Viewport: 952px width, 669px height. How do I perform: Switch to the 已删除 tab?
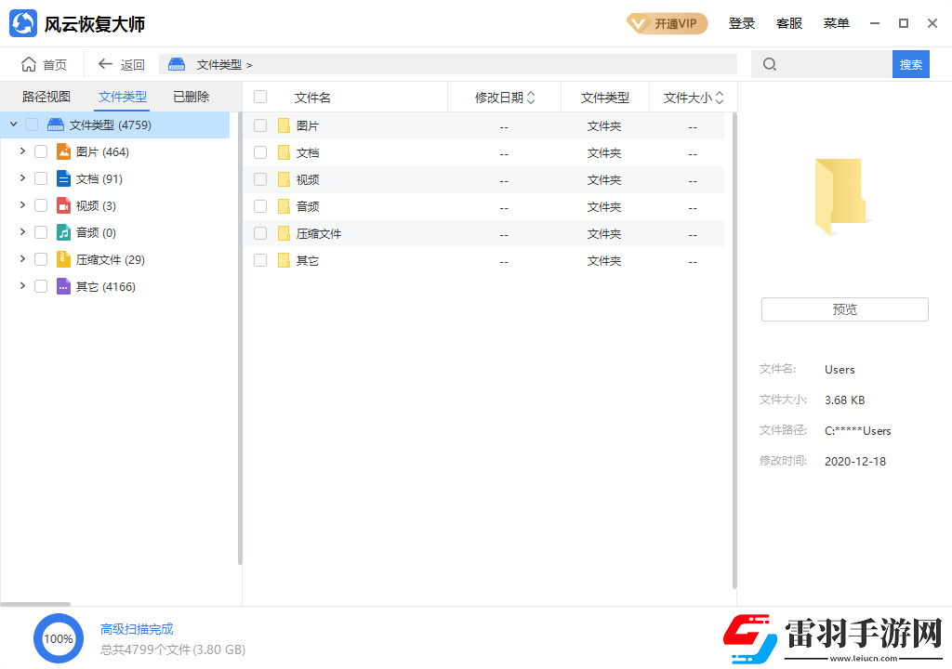(x=190, y=96)
